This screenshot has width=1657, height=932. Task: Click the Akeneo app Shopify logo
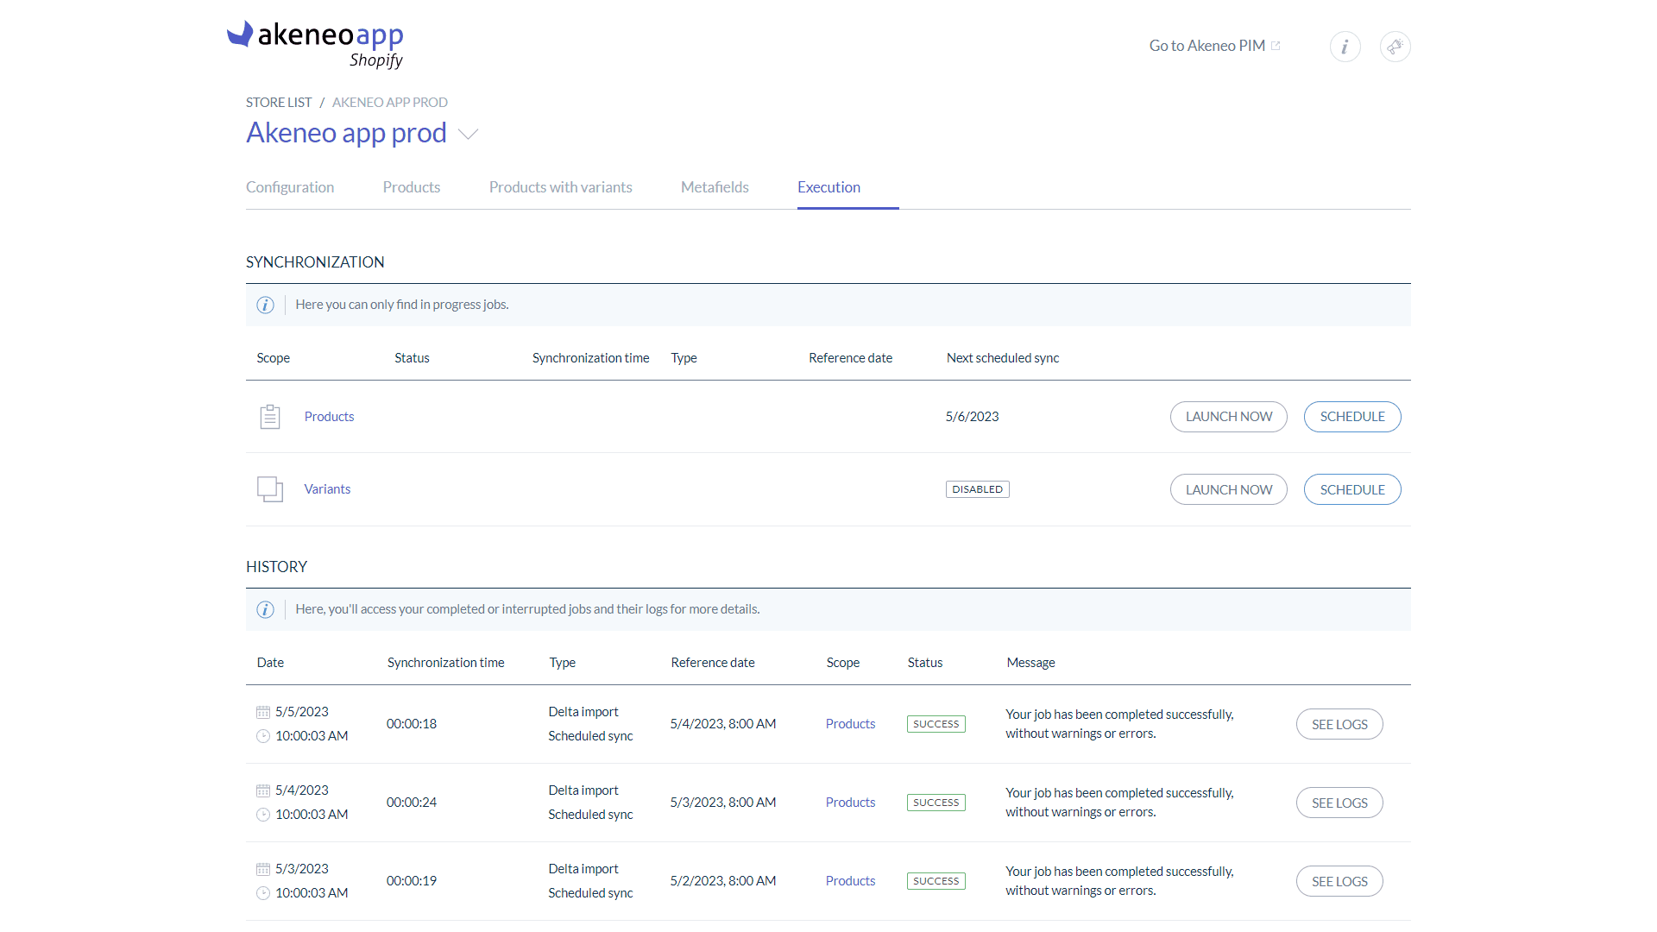tap(315, 44)
